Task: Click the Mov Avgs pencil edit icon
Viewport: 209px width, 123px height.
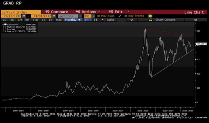Action: (x=120, y=16)
